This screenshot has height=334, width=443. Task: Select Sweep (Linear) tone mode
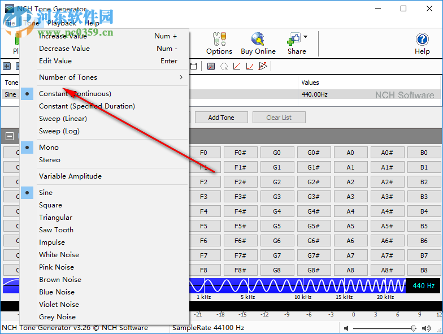63,119
